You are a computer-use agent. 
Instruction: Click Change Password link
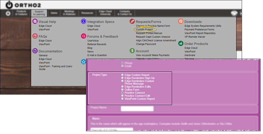[146, 44]
